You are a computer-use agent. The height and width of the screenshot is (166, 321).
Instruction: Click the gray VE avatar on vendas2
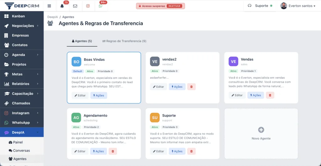tap(155, 61)
